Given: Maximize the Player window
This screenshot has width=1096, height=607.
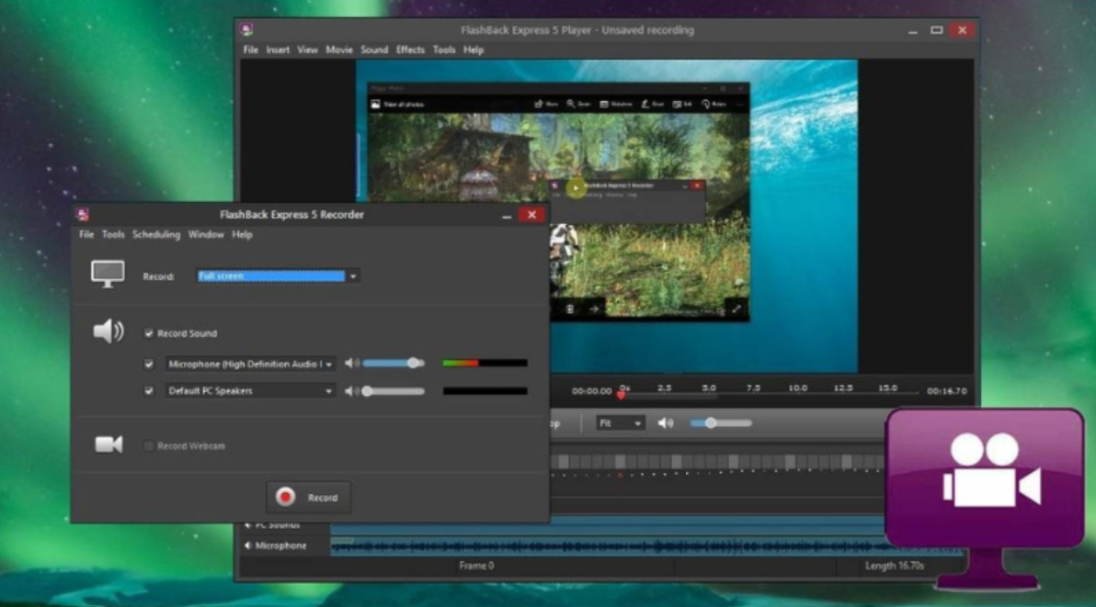Looking at the screenshot, I should 937,30.
